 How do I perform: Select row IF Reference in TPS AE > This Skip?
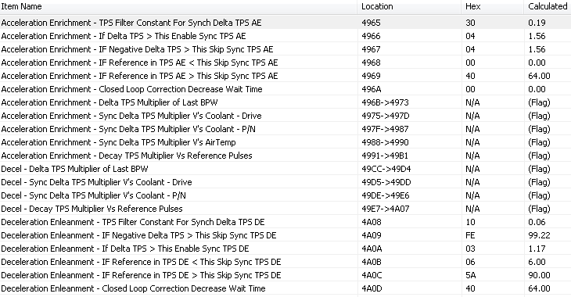point(285,76)
